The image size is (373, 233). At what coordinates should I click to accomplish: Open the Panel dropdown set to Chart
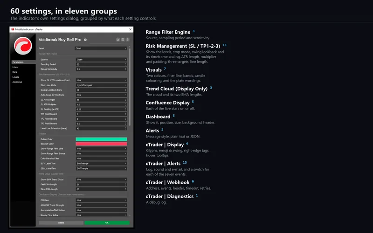(x=101, y=48)
